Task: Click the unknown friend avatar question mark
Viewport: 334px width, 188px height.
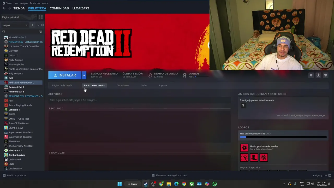Action: (243, 105)
